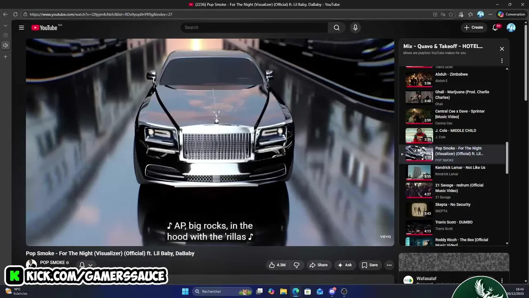View site info via padlock icon
529x298 pixels.
pyautogui.click(x=25, y=14)
